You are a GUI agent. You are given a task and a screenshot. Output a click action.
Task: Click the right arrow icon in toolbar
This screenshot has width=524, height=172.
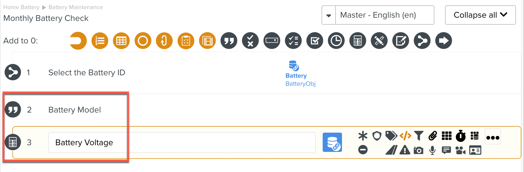click(443, 41)
